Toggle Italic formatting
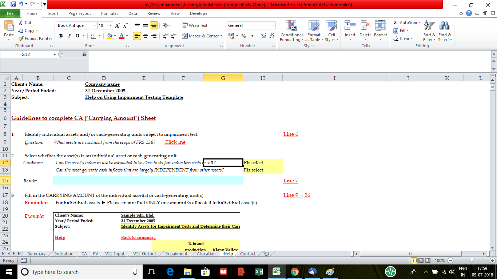This screenshot has width=497, height=279. [69, 36]
